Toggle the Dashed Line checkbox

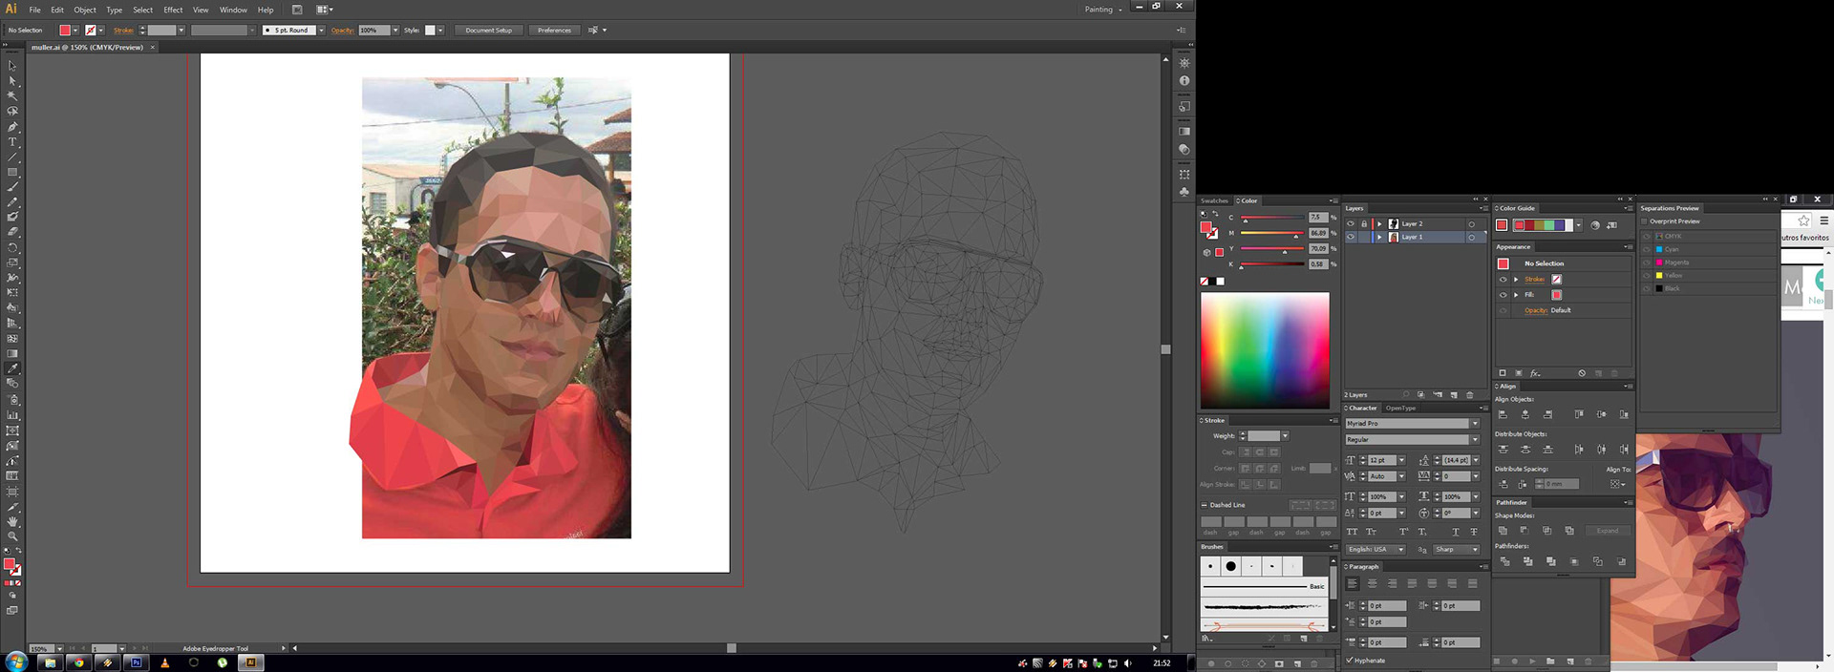(1205, 505)
